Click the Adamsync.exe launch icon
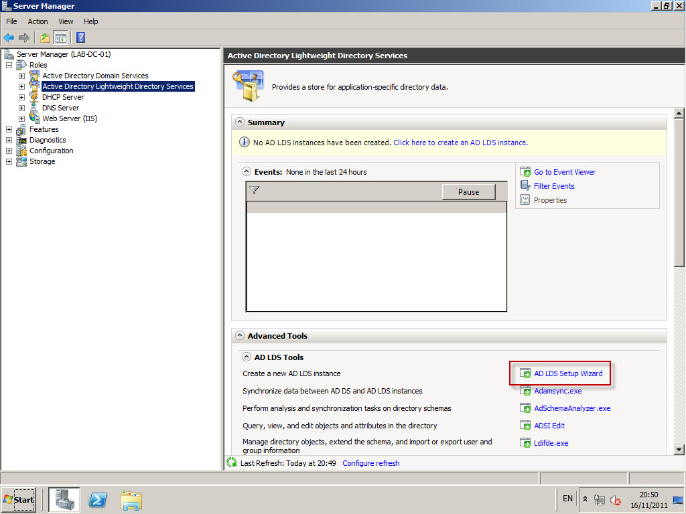The height and width of the screenshot is (514, 686). [x=525, y=391]
